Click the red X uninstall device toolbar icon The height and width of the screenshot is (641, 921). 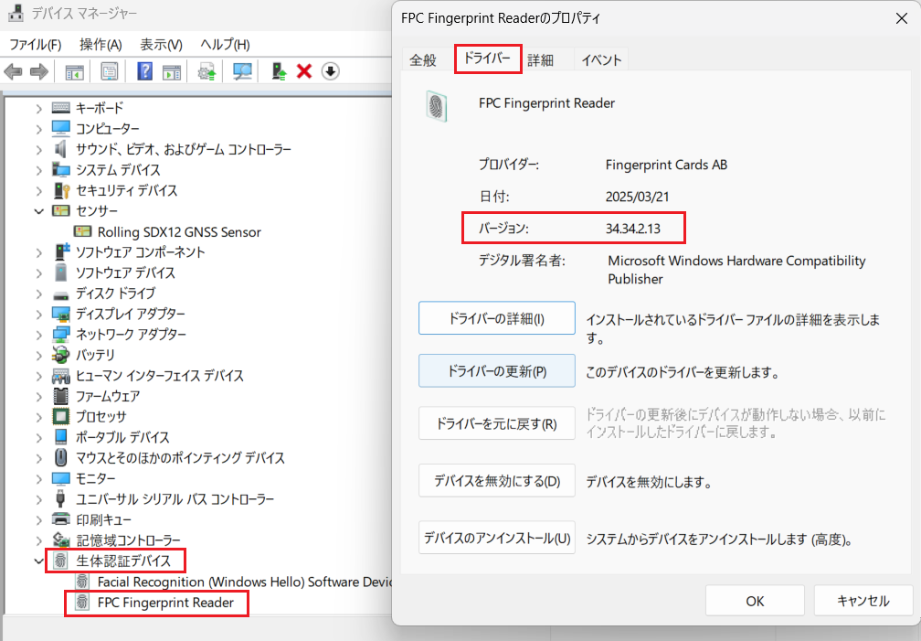[304, 71]
